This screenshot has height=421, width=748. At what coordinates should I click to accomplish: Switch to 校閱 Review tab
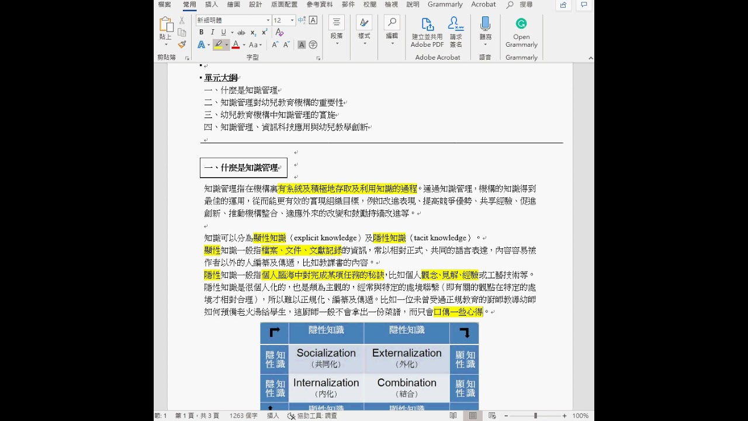(370, 5)
